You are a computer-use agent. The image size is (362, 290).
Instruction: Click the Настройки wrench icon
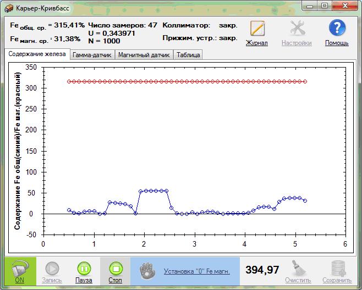[297, 28]
